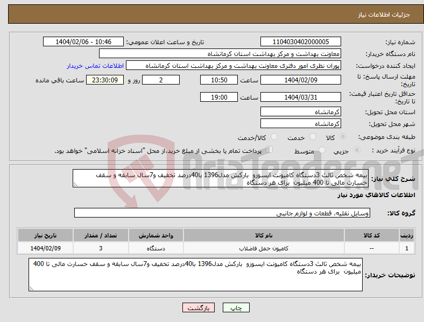
Task: Click the validity time field 19:00
Action: 219,97
